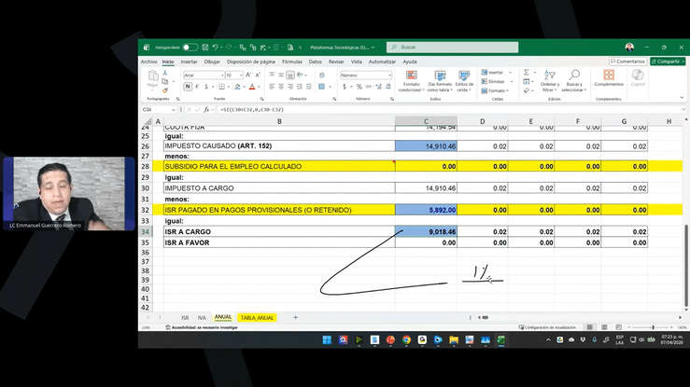Toggle underline S formatting
690x387 pixels.
point(206,87)
